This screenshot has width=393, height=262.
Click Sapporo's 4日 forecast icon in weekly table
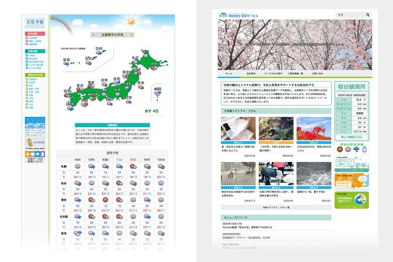pos(78,165)
